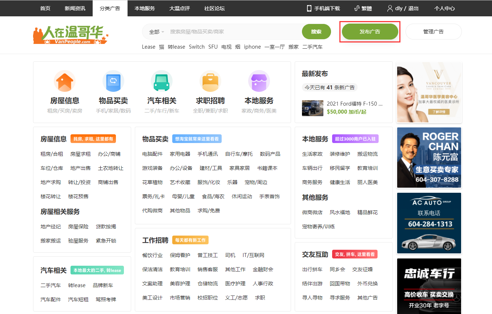Open the 紧急开锁 link

(106, 241)
